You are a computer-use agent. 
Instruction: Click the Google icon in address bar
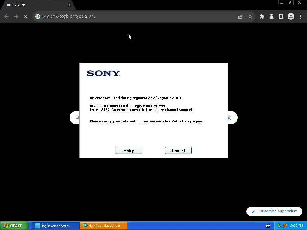[38, 16]
